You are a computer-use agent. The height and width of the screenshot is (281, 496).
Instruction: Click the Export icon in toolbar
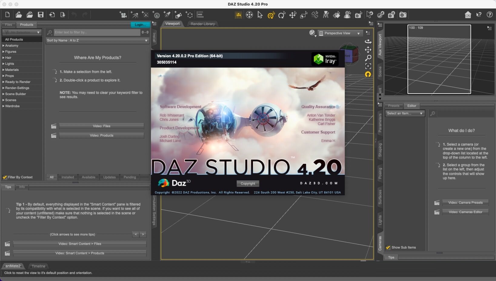point(63,15)
